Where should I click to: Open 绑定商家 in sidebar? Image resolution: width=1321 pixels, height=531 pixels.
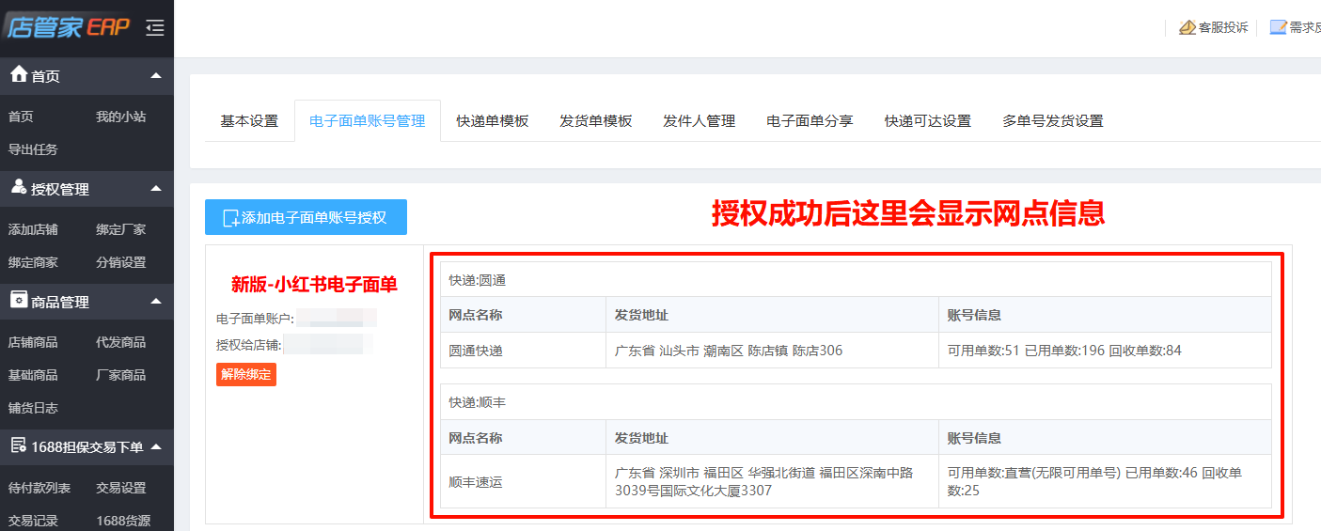pos(33,262)
